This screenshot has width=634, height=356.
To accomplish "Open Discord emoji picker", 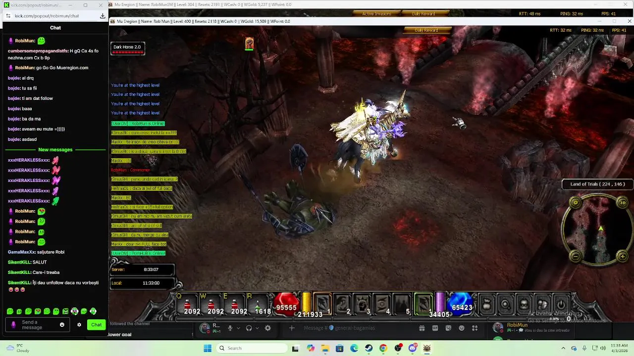I will [462, 328].
